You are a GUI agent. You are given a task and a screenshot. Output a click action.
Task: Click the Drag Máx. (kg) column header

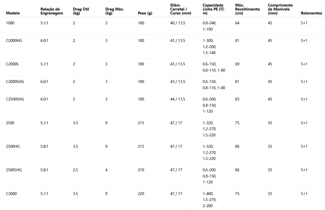[114, 11]
